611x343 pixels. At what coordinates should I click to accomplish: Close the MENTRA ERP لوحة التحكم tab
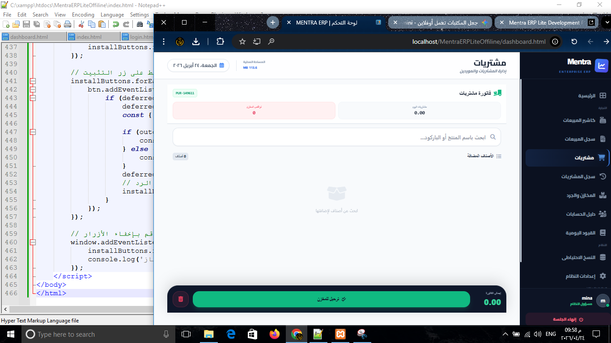pyautogui.click(x=289, y=22)
